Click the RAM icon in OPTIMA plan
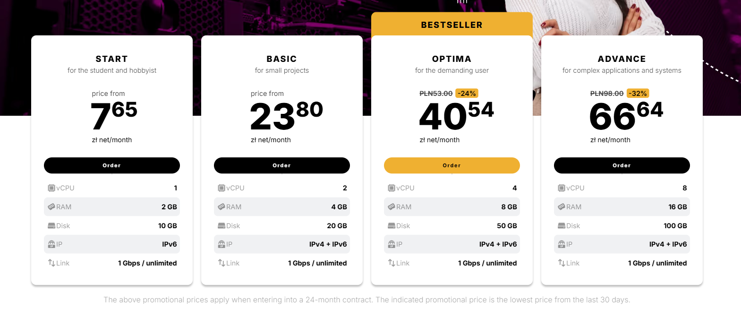The image size is (741, 317). click(392, 207)
